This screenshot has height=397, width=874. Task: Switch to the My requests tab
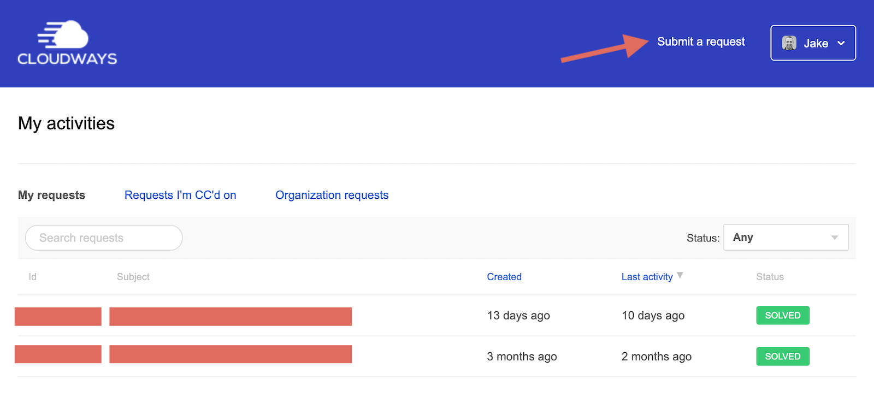click(51, 195)
